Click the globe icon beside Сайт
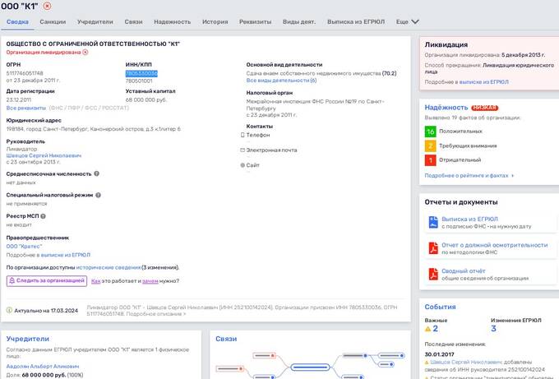Viewport: 559px width, 379px height. [243, 165]
